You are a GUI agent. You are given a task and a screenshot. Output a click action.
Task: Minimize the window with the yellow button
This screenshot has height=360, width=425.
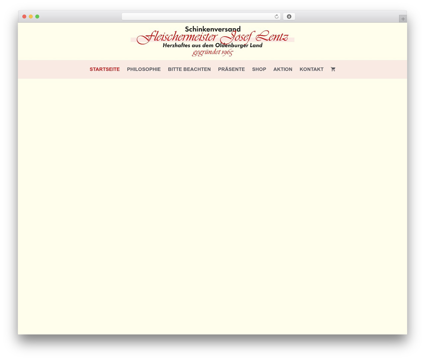pyautogui.click(x=31, y=17)
